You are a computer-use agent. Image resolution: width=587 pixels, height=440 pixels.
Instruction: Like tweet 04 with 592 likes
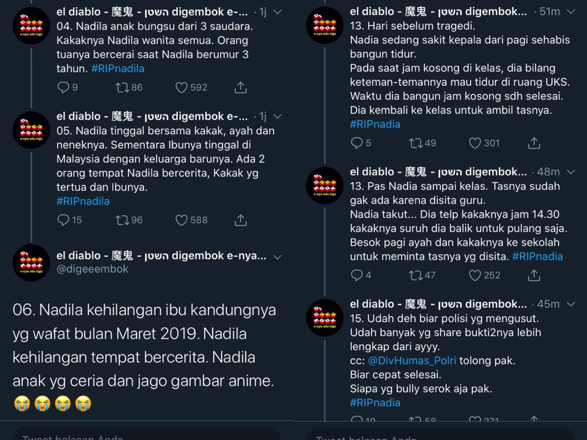point(181,87)
